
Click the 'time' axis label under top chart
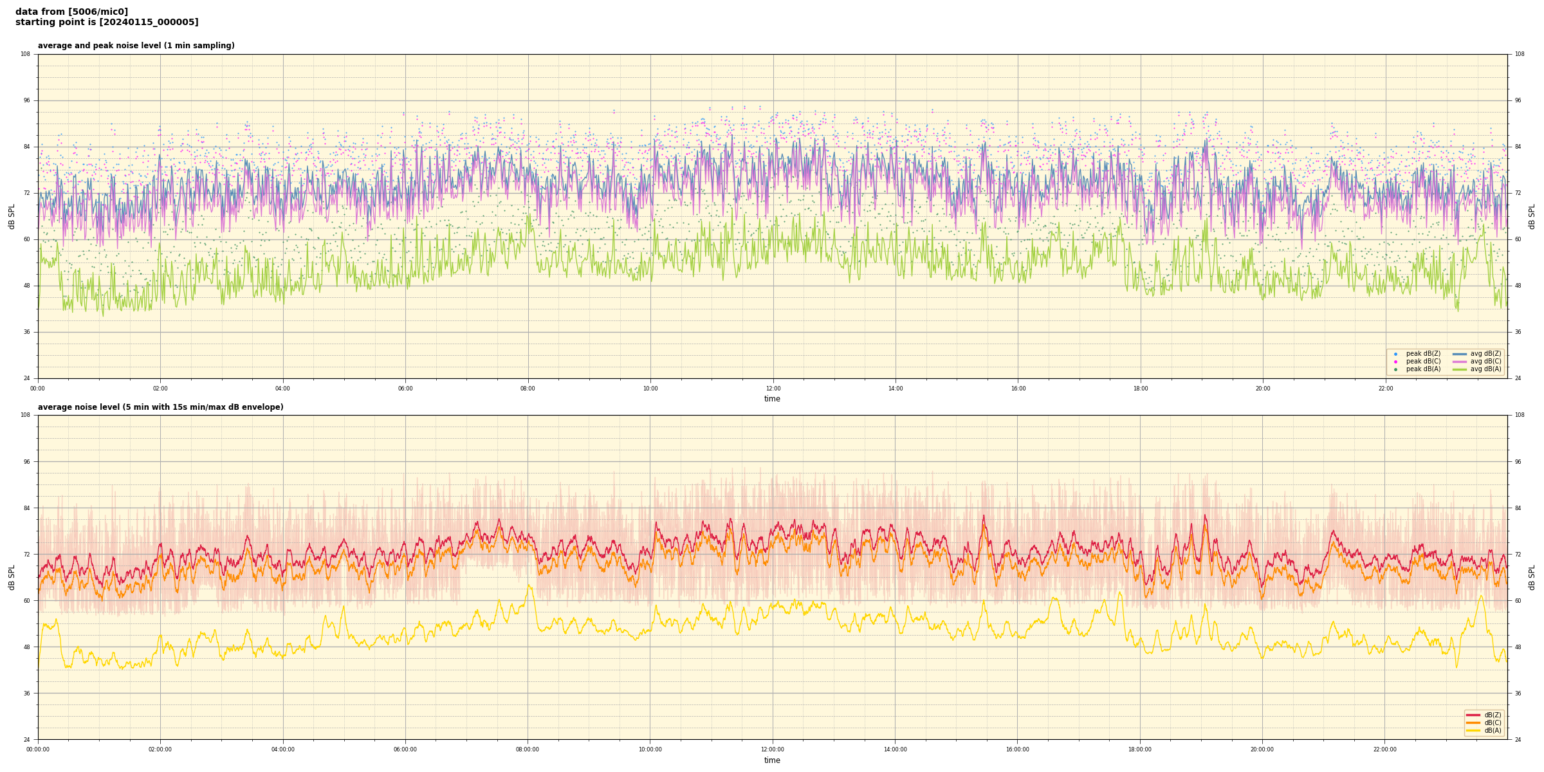click(x=772, y=399)
